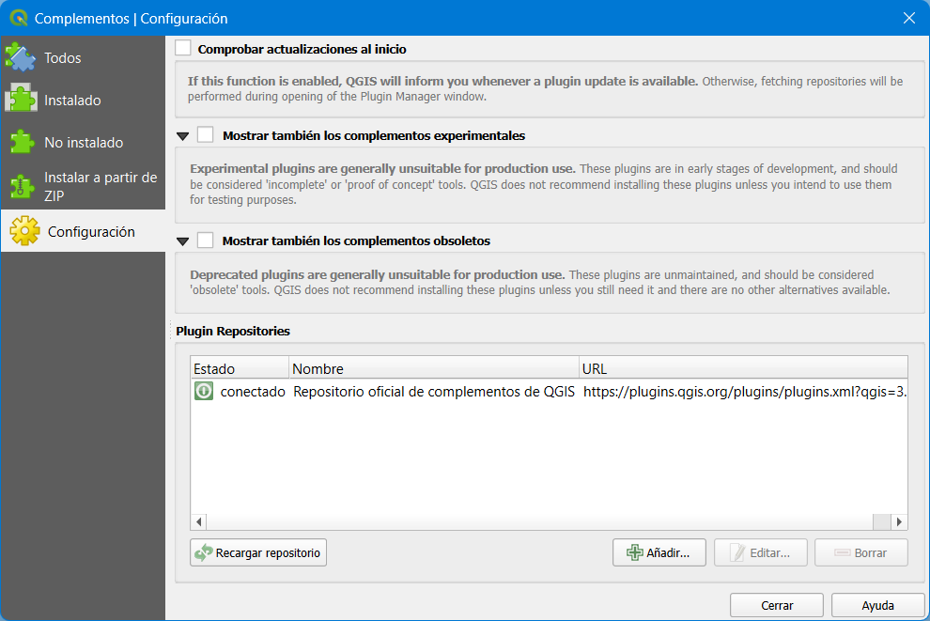Collapse the obsolete plugins section arrow
The width and height of the screenshot is (930, 621).
(x=182, y=241)
